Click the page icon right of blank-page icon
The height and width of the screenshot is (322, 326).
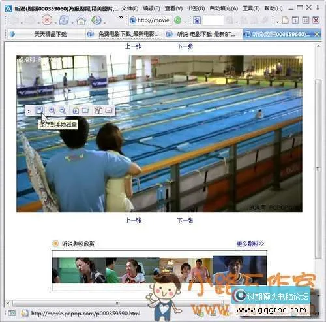295,20
